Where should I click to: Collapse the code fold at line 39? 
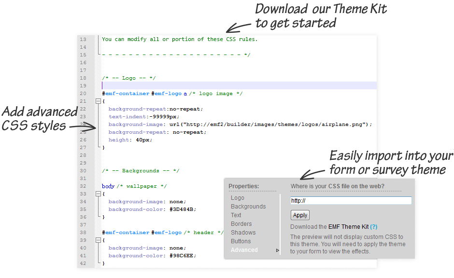pos(98,240)
